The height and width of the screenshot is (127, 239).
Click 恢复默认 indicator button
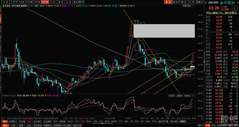tap(13, 121)
